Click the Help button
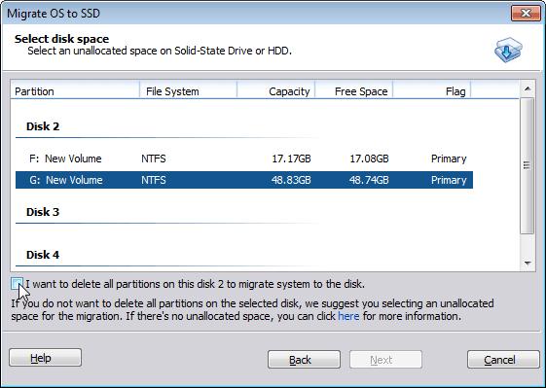This screenshot has width=546, height=388. pos(46,358)
